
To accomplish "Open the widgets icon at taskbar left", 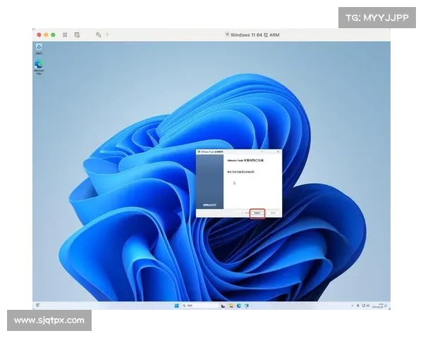I will (38, 305).
